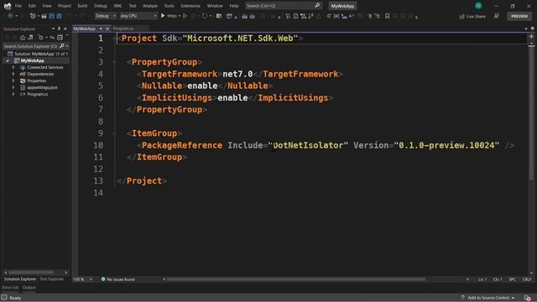Click search magnifier in Solution Explorer box
The image size is (537, 302).
click(62, 46)
